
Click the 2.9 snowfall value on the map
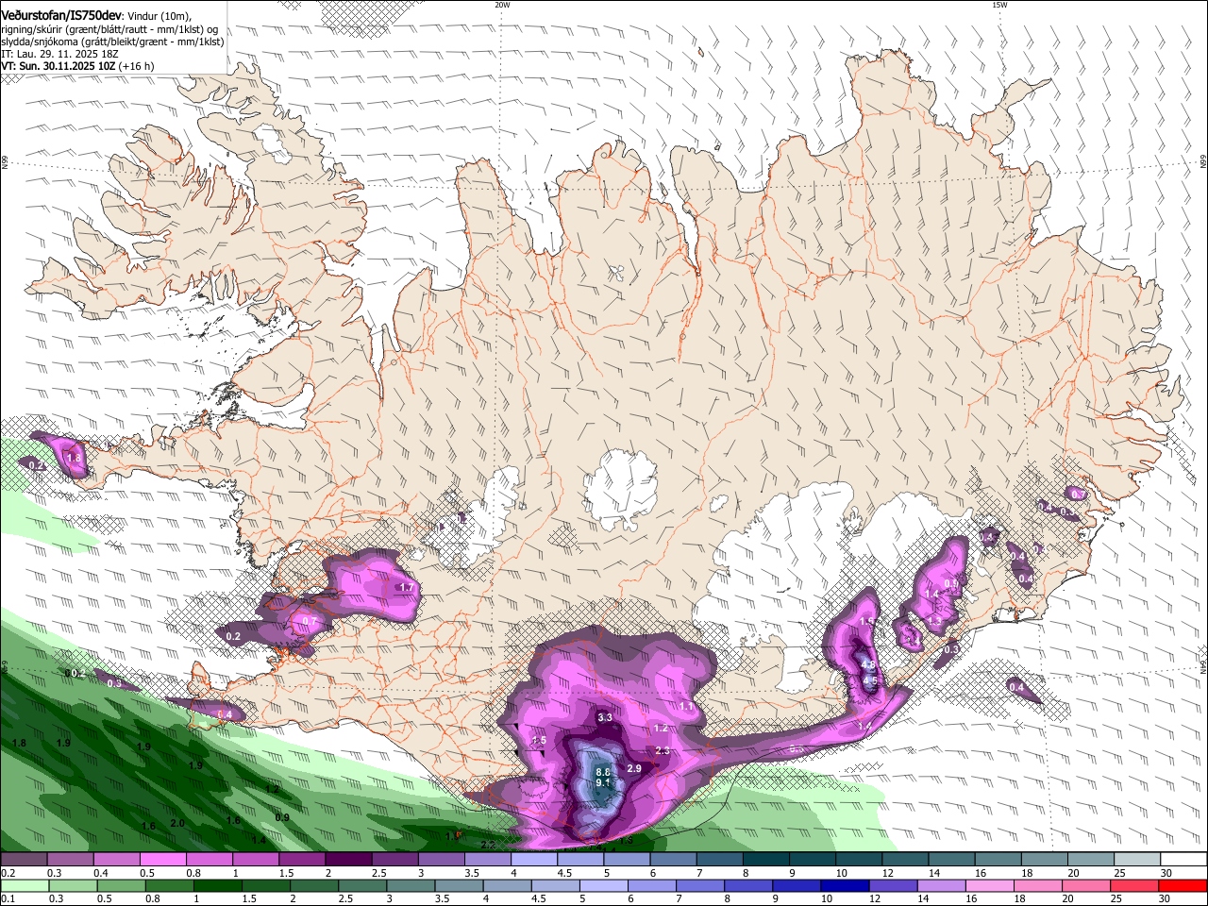click(x=634, y=769)
